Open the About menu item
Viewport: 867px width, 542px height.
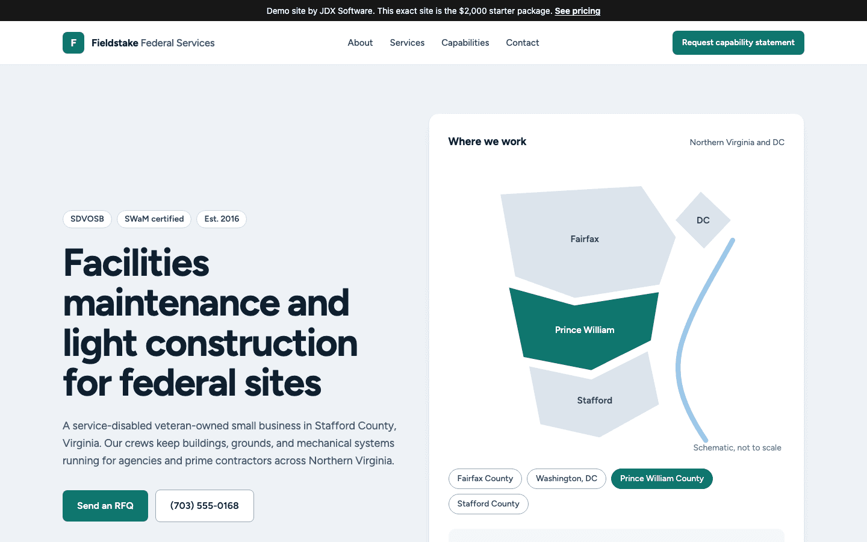pos(360,43)
